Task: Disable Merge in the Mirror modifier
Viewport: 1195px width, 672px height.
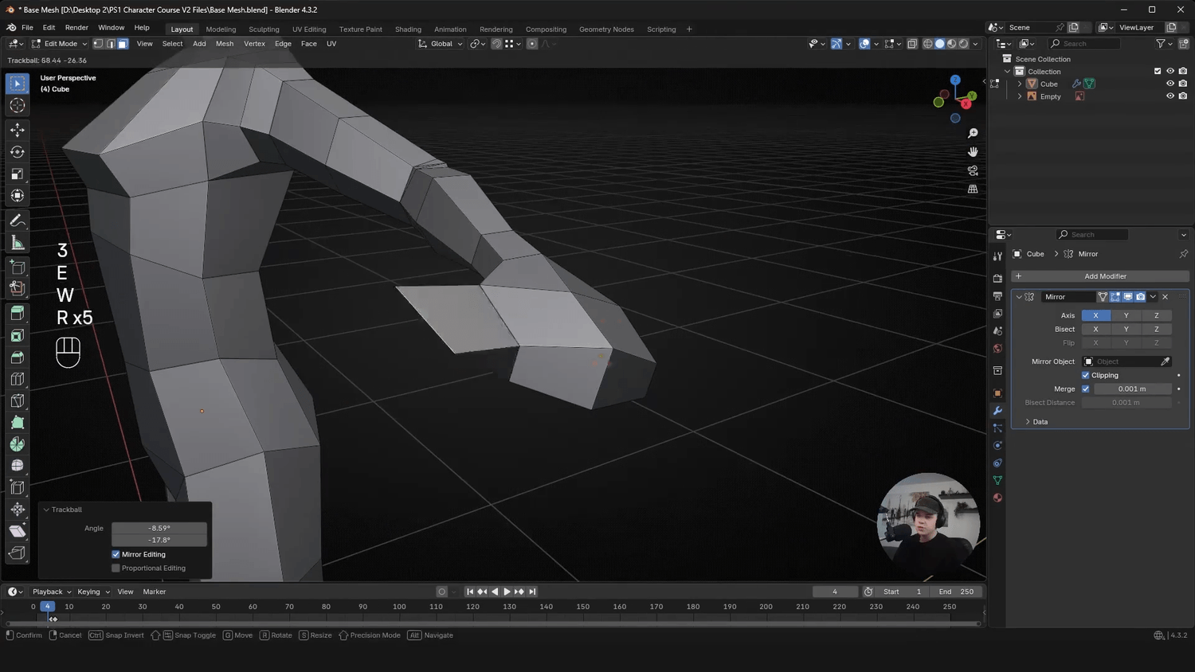Action: (x=1085, y=389)
